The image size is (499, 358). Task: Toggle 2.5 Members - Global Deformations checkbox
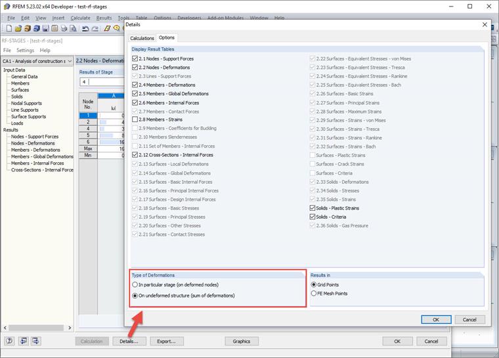135,94
